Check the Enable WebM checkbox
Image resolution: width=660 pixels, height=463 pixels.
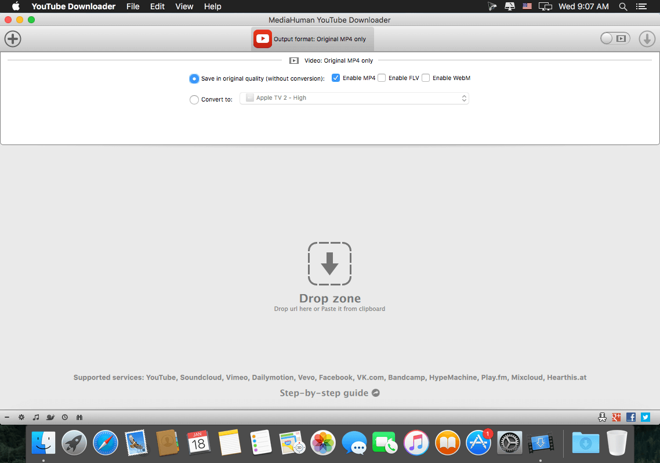(x=426, y=78)
